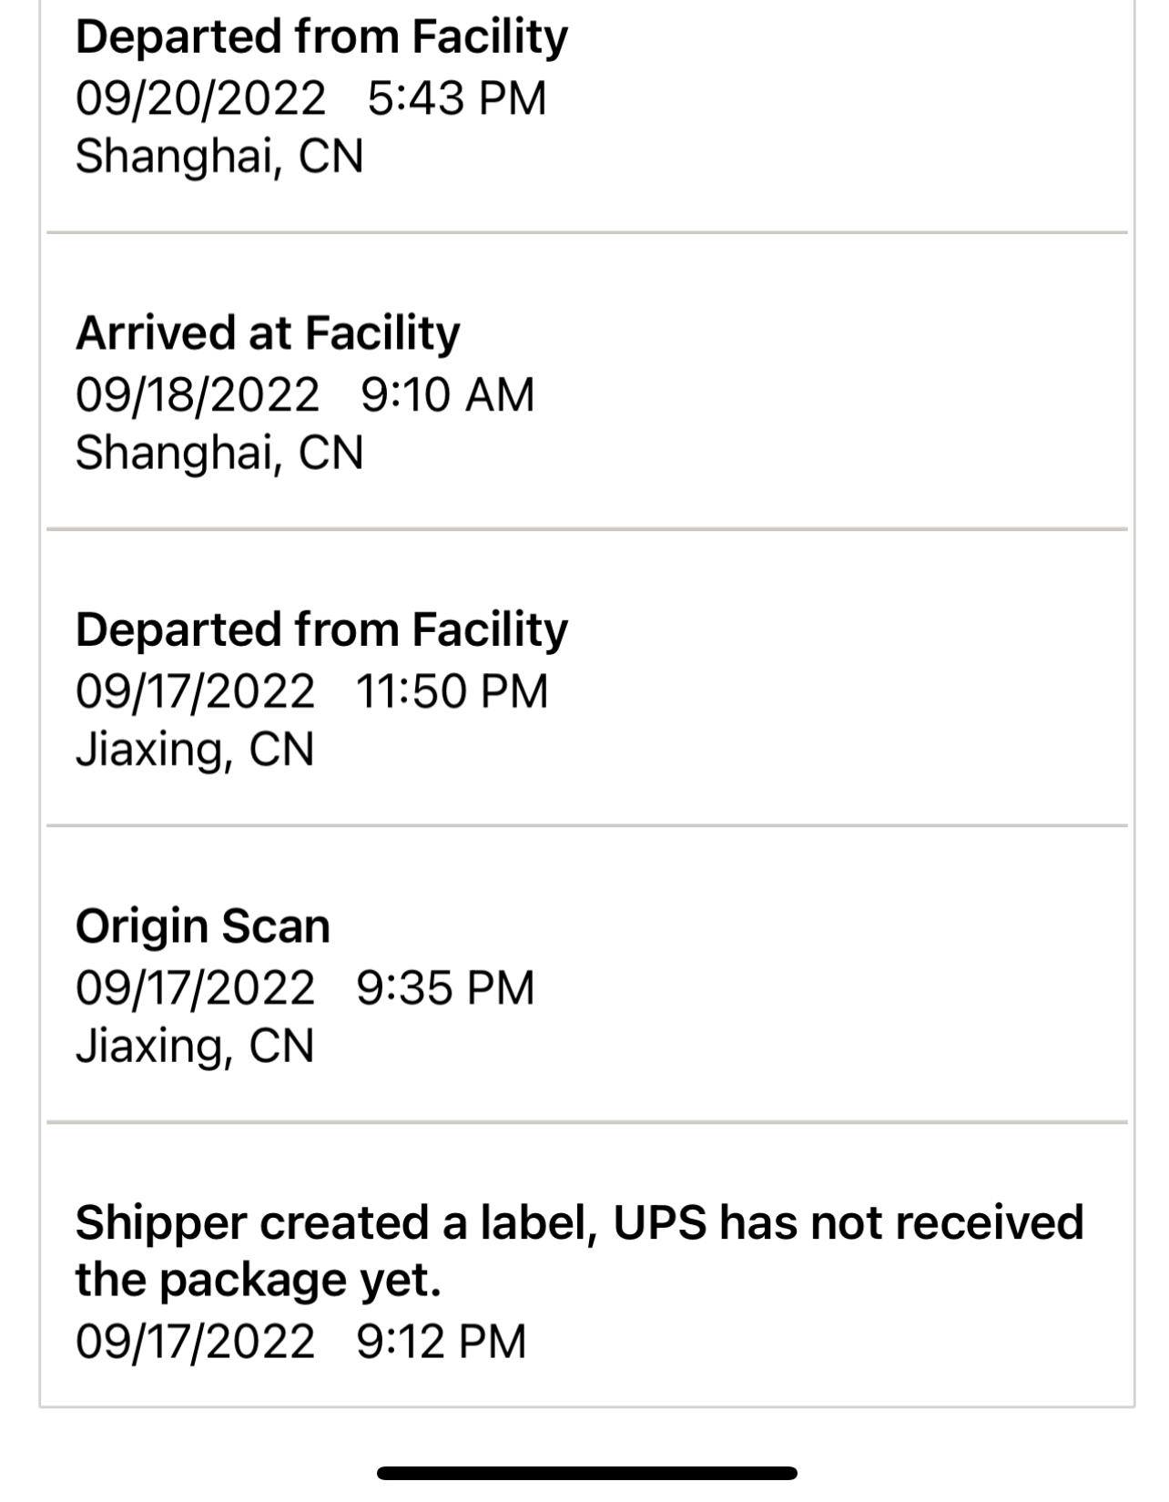This screenshot has height=1502, width=1169.
Task: Click the date beside 9:12 PM
Action: point(195,1342)
